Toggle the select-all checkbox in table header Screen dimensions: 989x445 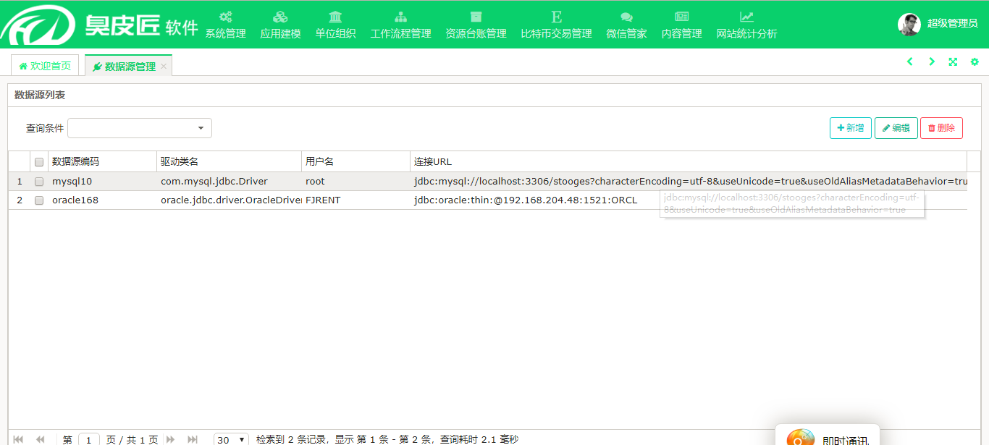click(x=39, y=162)
